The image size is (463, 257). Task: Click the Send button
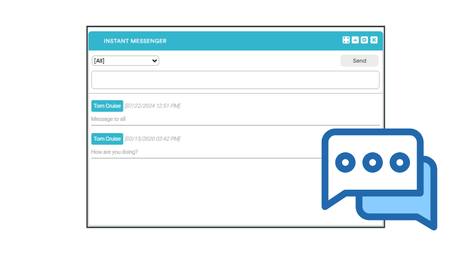pyautogui.click(x=360, y=61)
